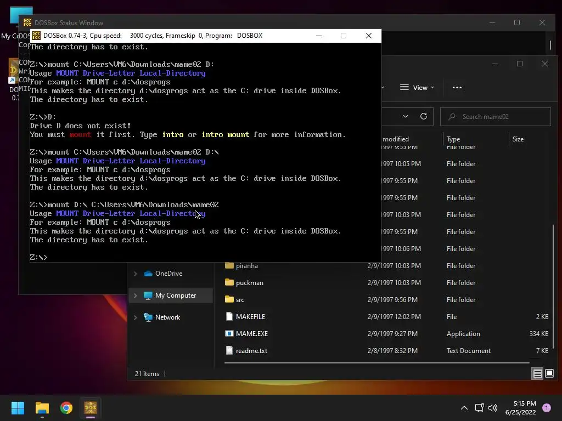Click the Search mame02 field
562x421 pixels.
coord(496,117)
